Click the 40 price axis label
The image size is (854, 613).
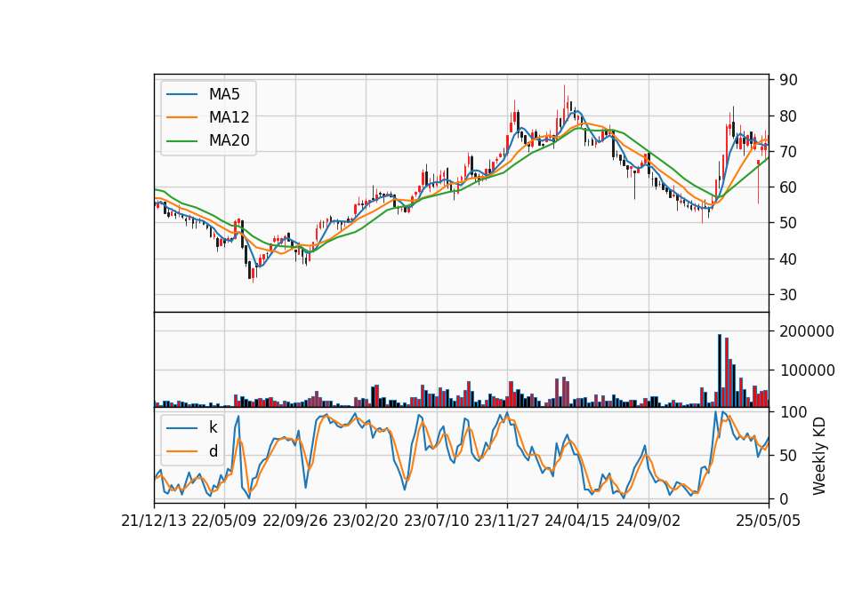[x=788, y=259]
